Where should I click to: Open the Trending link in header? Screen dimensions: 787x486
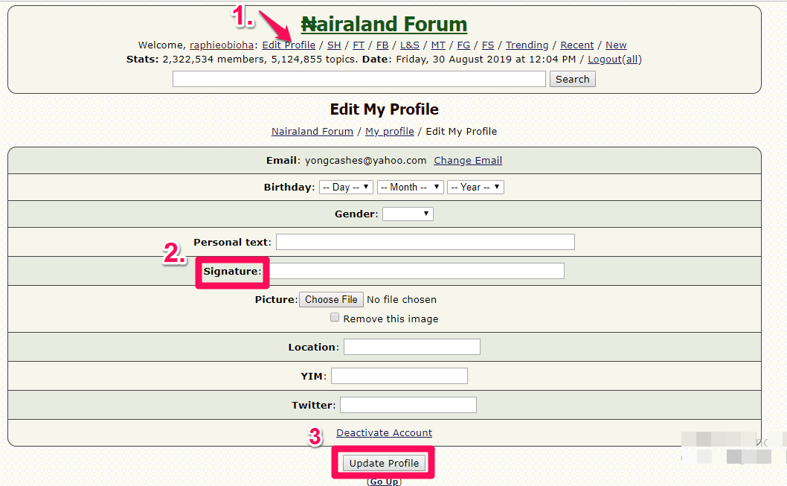(527, 45)
